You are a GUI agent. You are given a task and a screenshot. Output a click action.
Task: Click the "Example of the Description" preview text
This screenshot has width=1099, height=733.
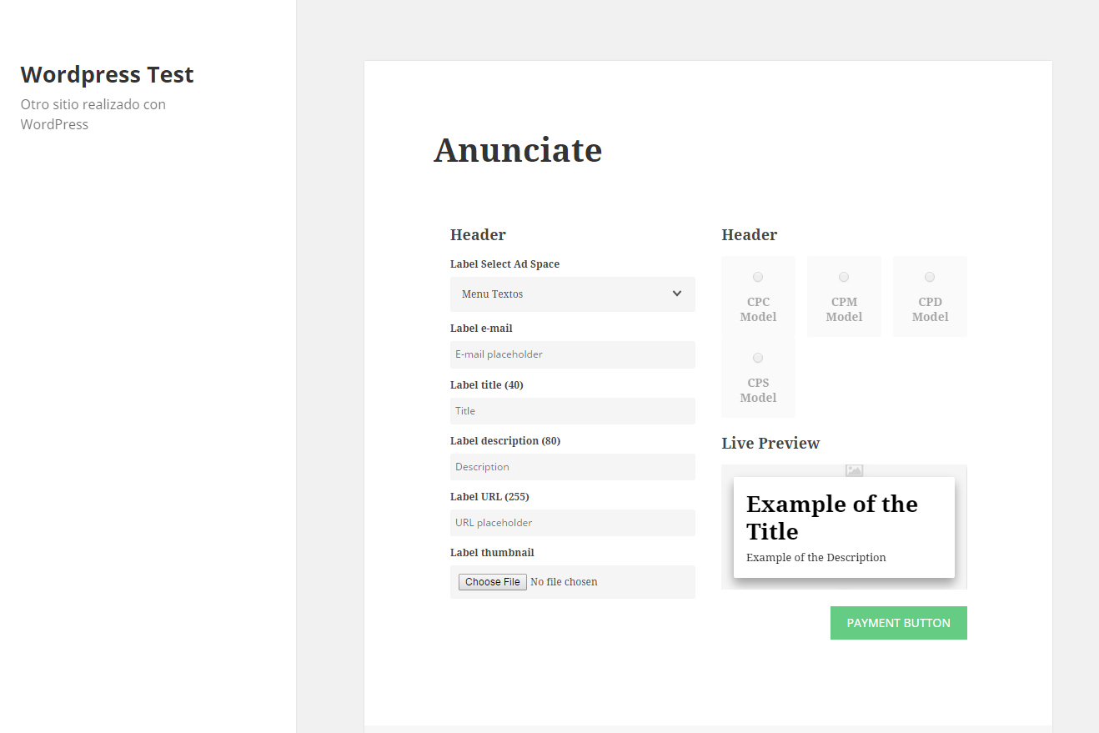click(815, 558)
